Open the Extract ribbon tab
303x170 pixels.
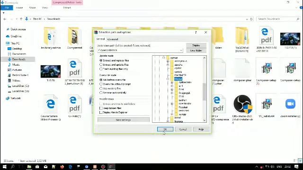coord(67,8)
